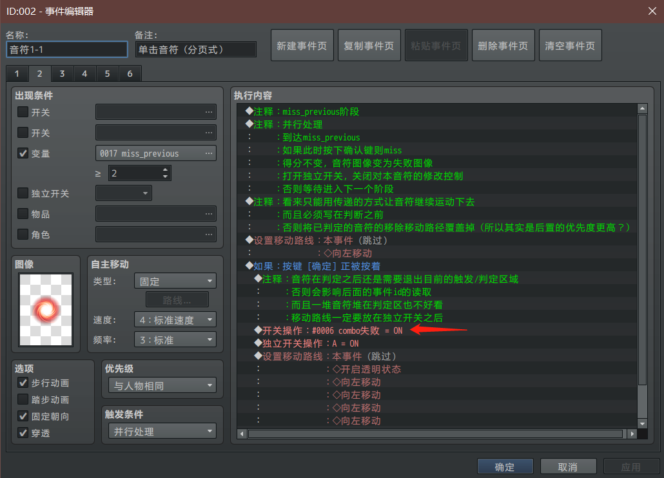Focus the 备注 field containing 单击音符（分页式）
The image size is (664, 478).
point(196,50)
